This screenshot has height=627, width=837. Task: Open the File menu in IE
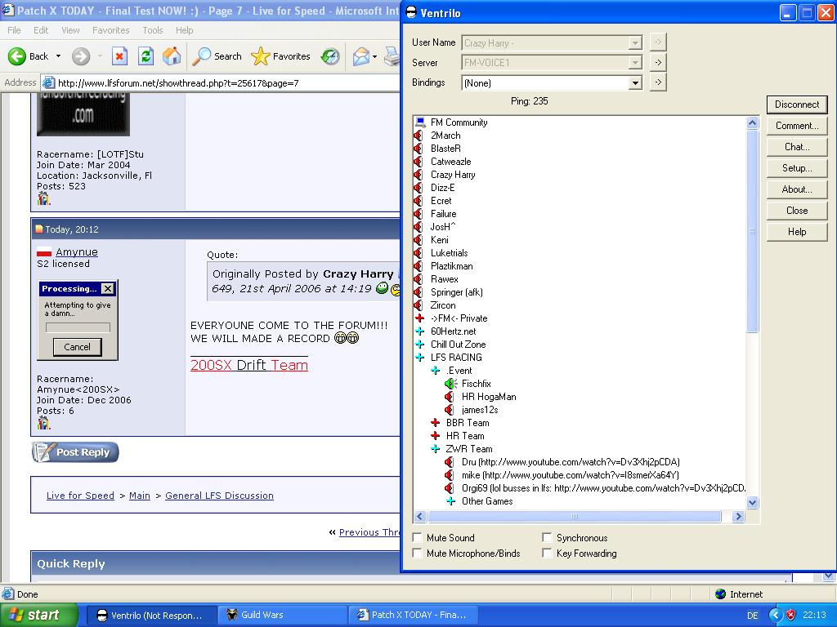tap(14, 30)
